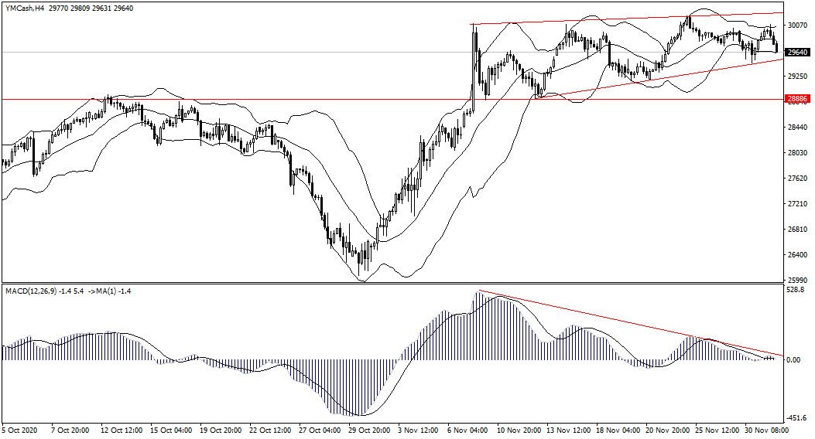The width and height of the screenshot is (815, 439).
Task: Select the upper red resistance trendline on price
Action: (619, 19)
